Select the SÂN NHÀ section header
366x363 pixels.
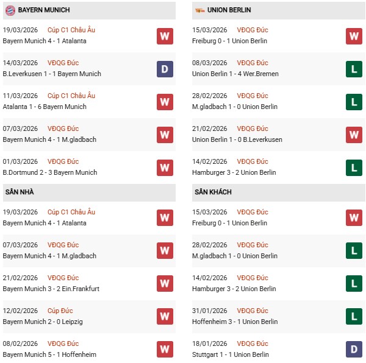[20, 192]
